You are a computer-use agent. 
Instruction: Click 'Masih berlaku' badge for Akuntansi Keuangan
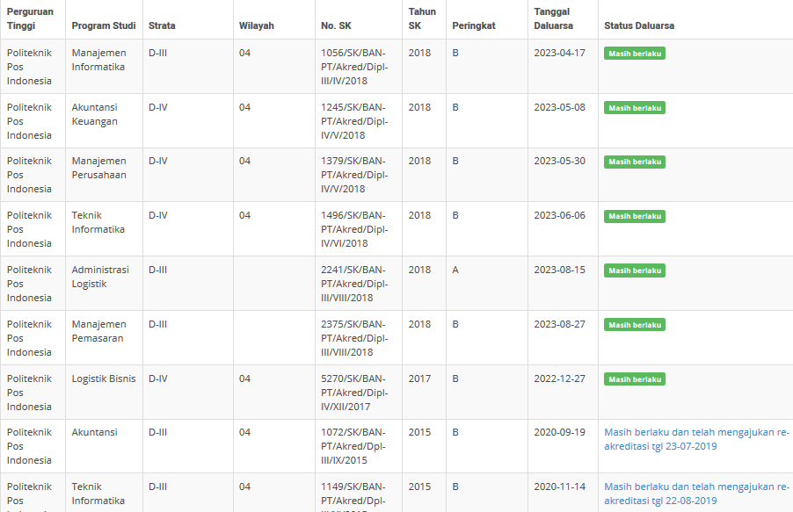[x=634, y=108]
